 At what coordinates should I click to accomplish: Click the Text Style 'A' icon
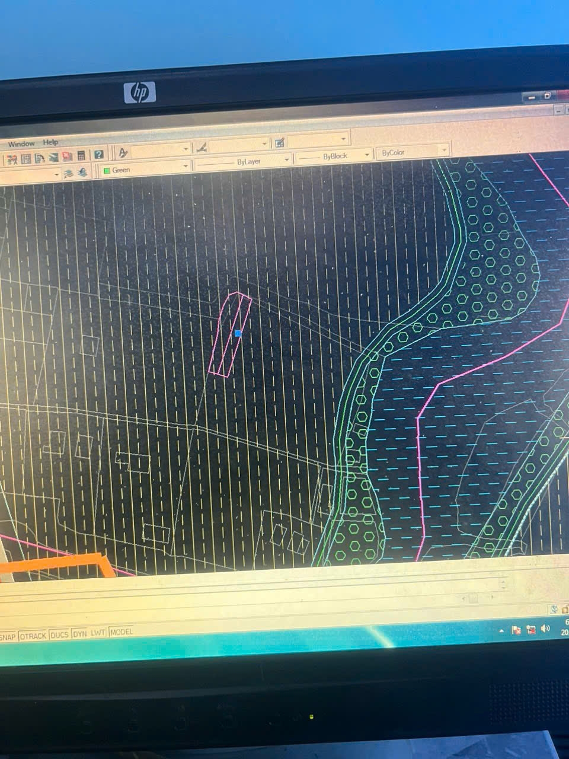click(123, 152)
